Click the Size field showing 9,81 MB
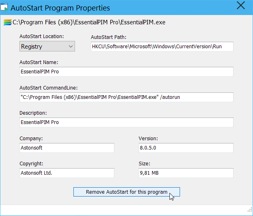This screenshot has width=253, height=216. 186,173
